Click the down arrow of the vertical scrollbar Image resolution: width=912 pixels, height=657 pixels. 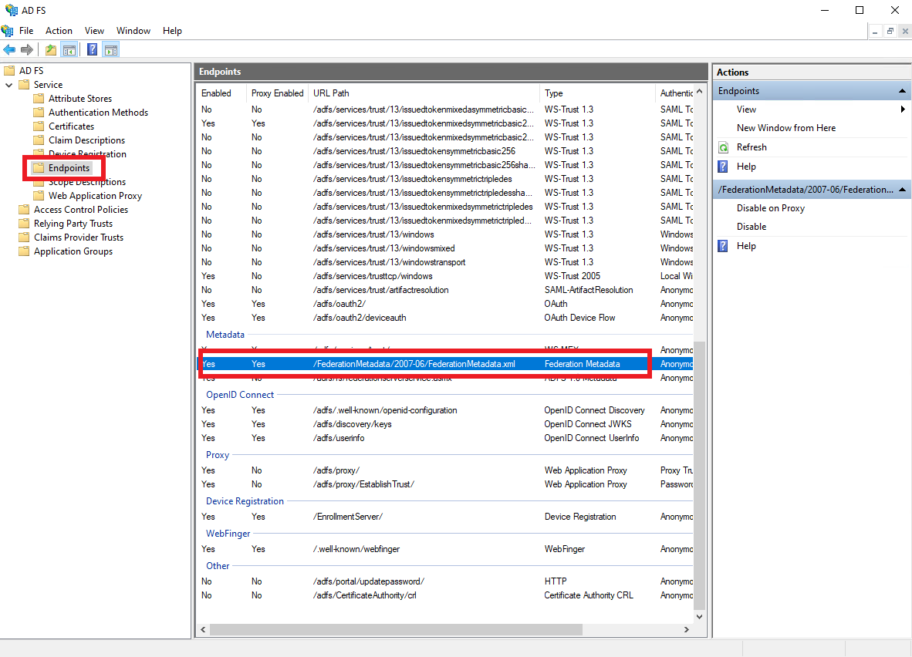699,616
